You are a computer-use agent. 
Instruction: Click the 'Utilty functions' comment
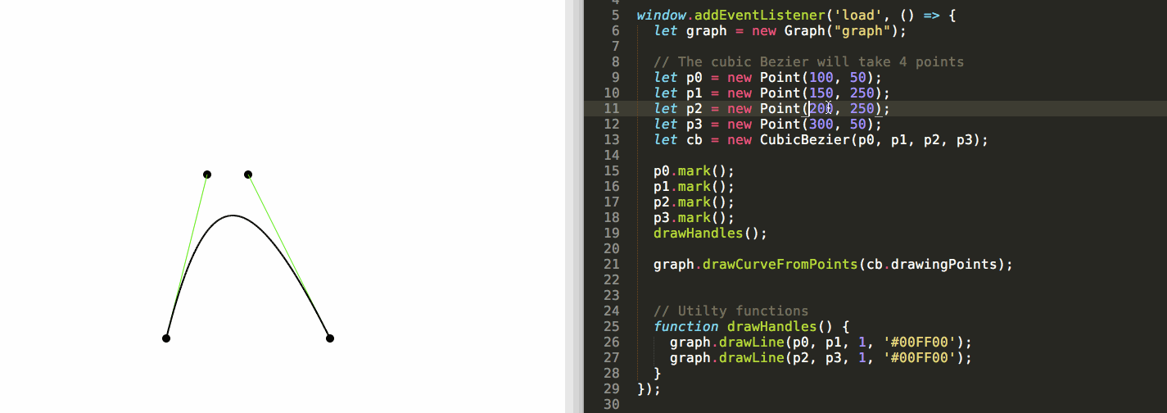[x=731, y=311]
